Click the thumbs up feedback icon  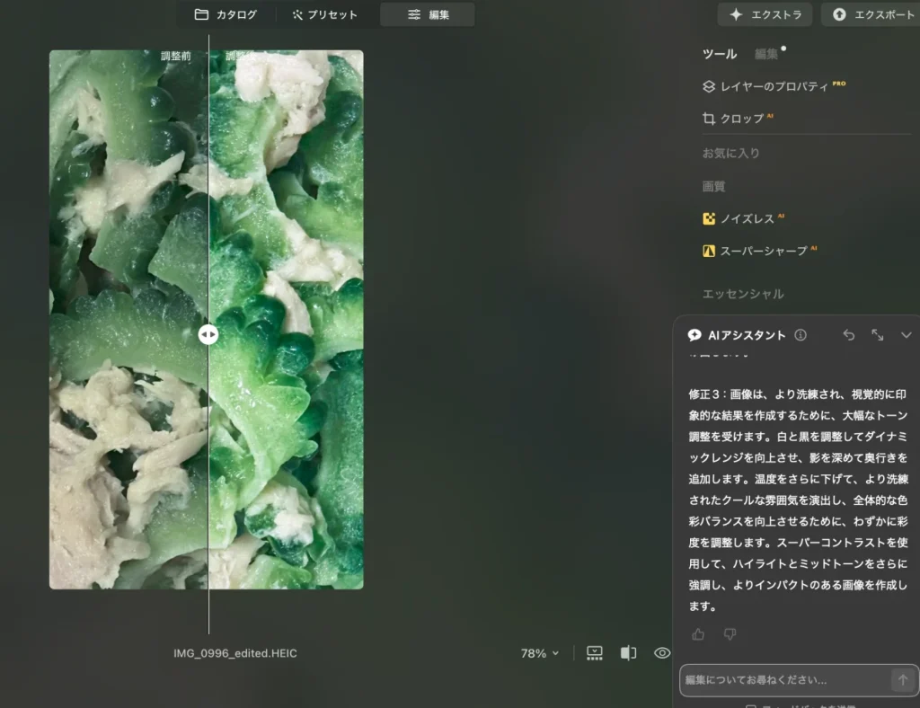click(x=698, y=634)
